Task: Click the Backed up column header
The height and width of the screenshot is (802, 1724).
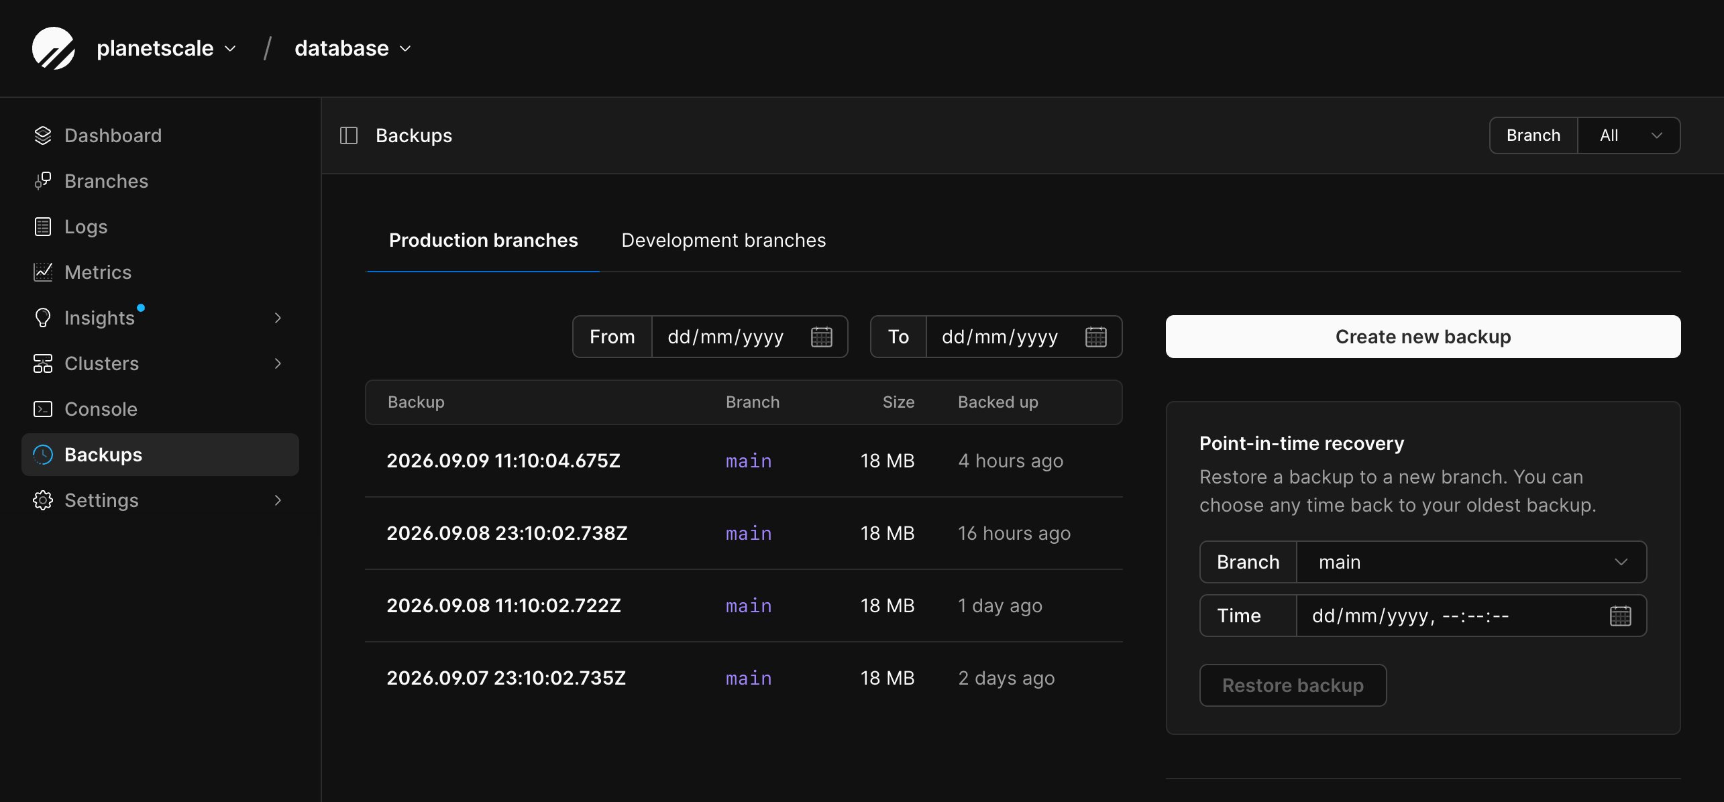Action: point(998,402)
